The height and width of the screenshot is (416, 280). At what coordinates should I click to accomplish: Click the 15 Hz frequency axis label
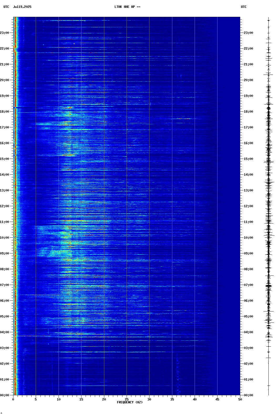click(81, 399)
